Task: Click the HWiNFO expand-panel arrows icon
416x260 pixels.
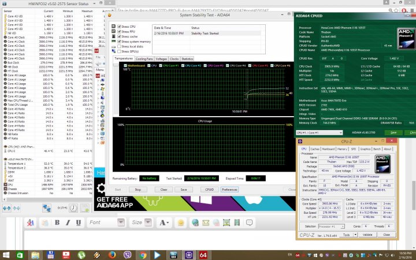Action: pos(6,208)
